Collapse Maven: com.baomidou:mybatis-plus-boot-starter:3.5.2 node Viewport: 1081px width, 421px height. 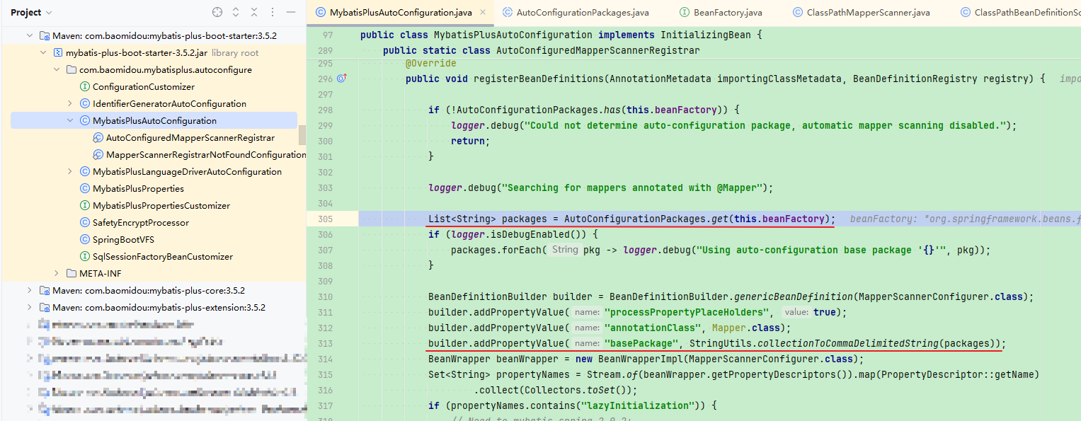point(30,36)
